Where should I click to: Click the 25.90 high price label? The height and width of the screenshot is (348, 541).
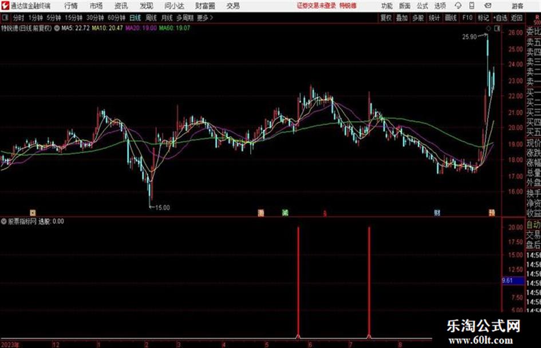pos(469,37)
